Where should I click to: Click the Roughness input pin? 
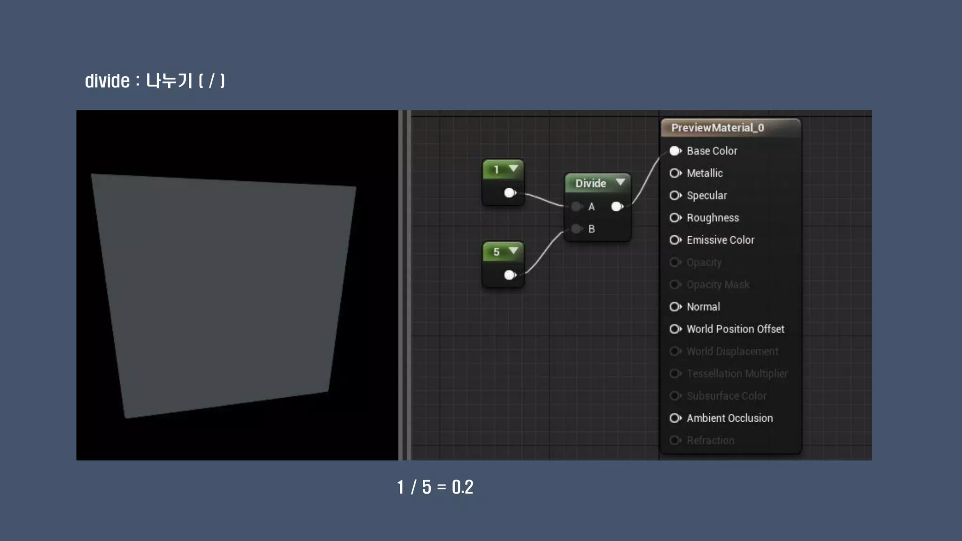click(675, 217)
